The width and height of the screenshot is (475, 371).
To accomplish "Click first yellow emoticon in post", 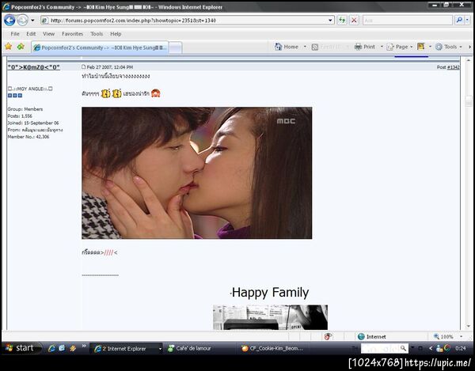I will pos(106,93).
